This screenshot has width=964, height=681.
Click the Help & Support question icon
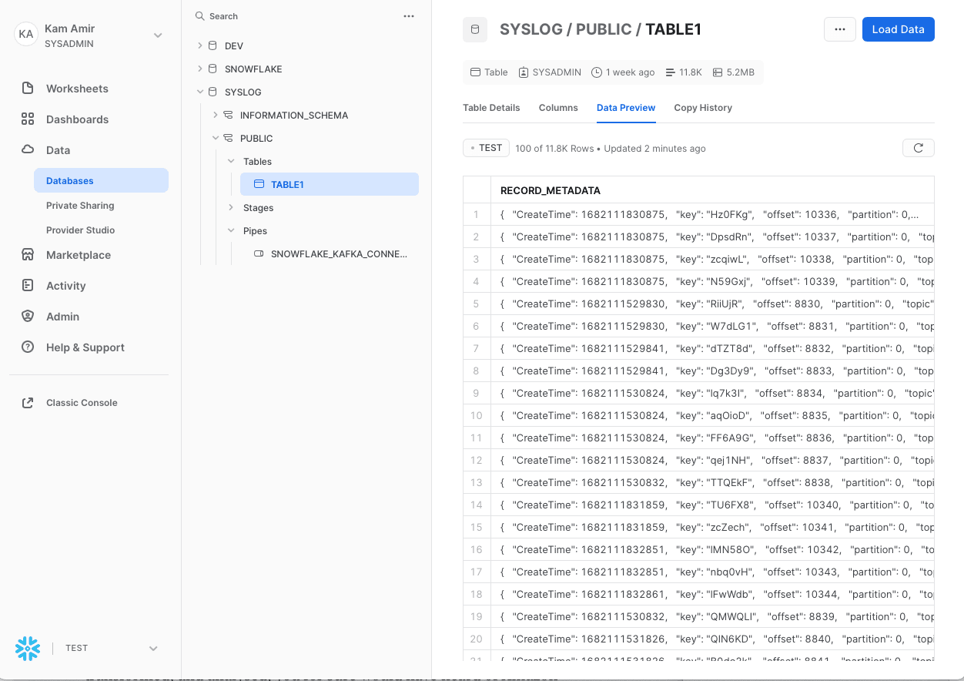click(x=28, y=347)
